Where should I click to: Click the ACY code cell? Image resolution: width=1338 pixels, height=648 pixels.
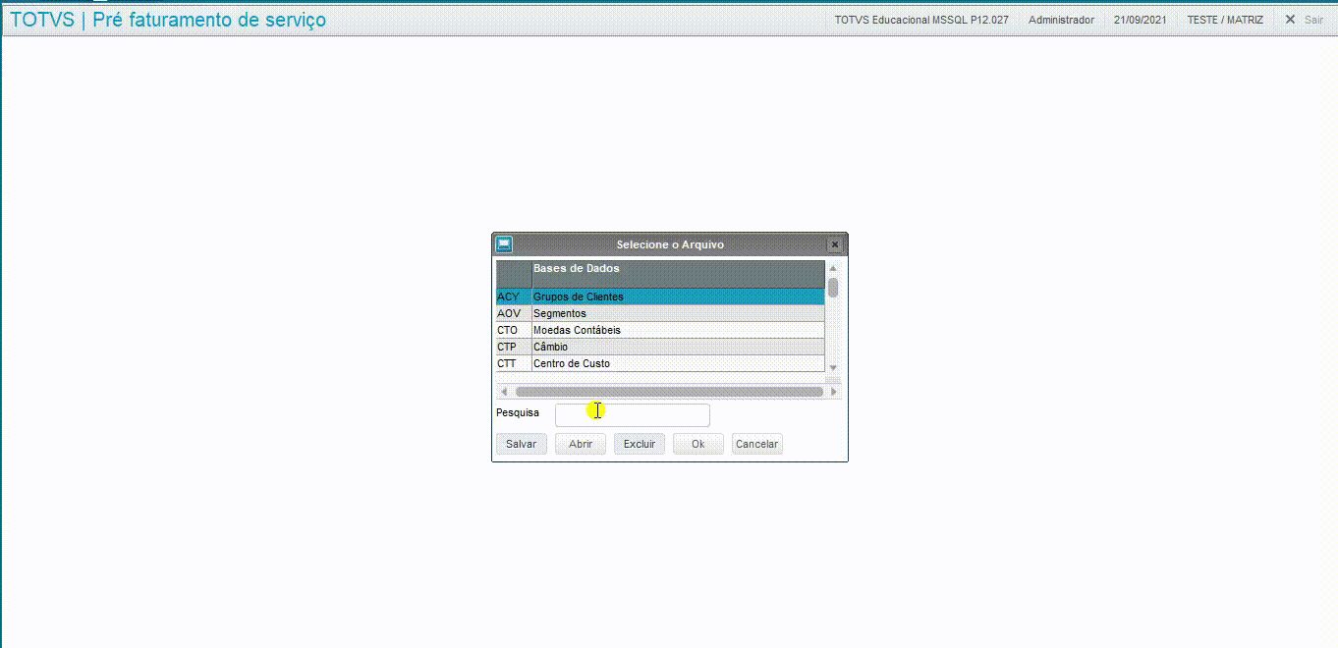click(514, 297)
